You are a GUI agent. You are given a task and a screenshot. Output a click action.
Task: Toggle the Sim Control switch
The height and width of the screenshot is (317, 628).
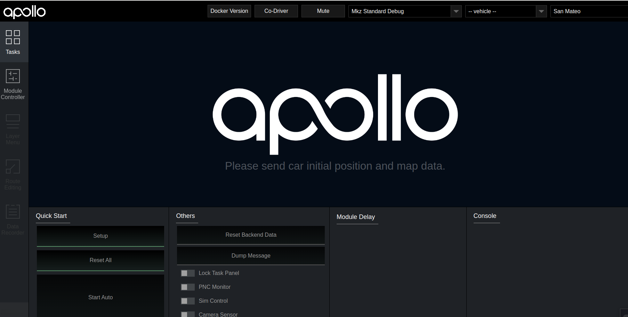188,301
